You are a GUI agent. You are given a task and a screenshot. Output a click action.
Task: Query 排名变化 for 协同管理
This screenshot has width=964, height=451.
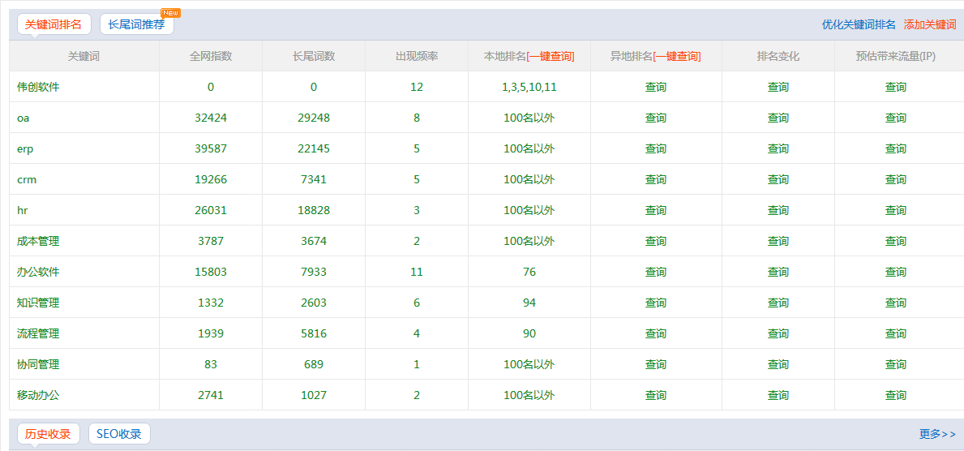pyautogui.click(x=778, y=364)
